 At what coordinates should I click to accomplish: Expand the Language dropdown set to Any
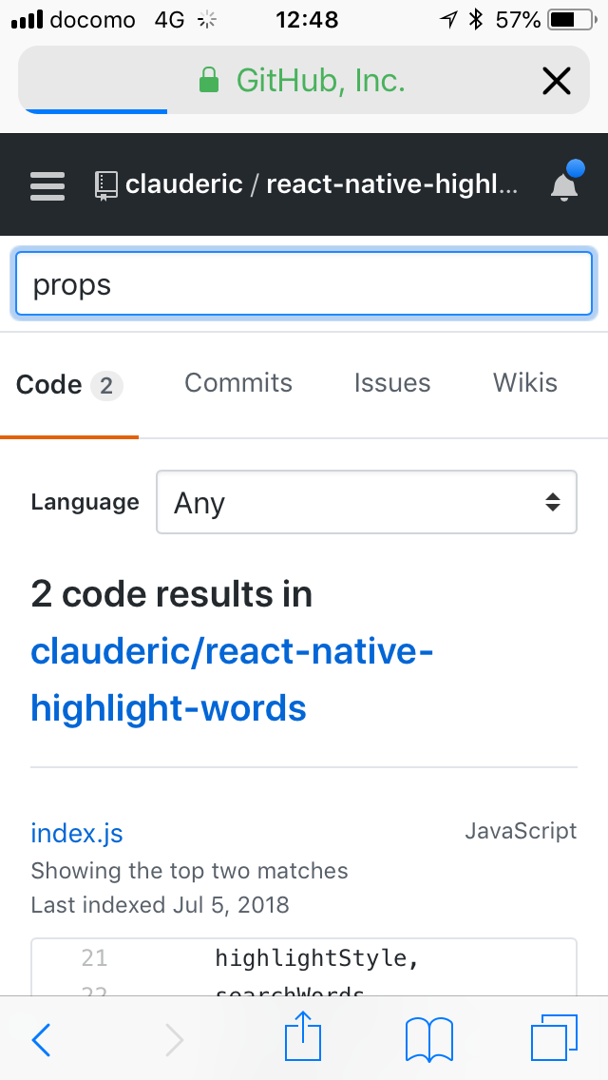366,502
